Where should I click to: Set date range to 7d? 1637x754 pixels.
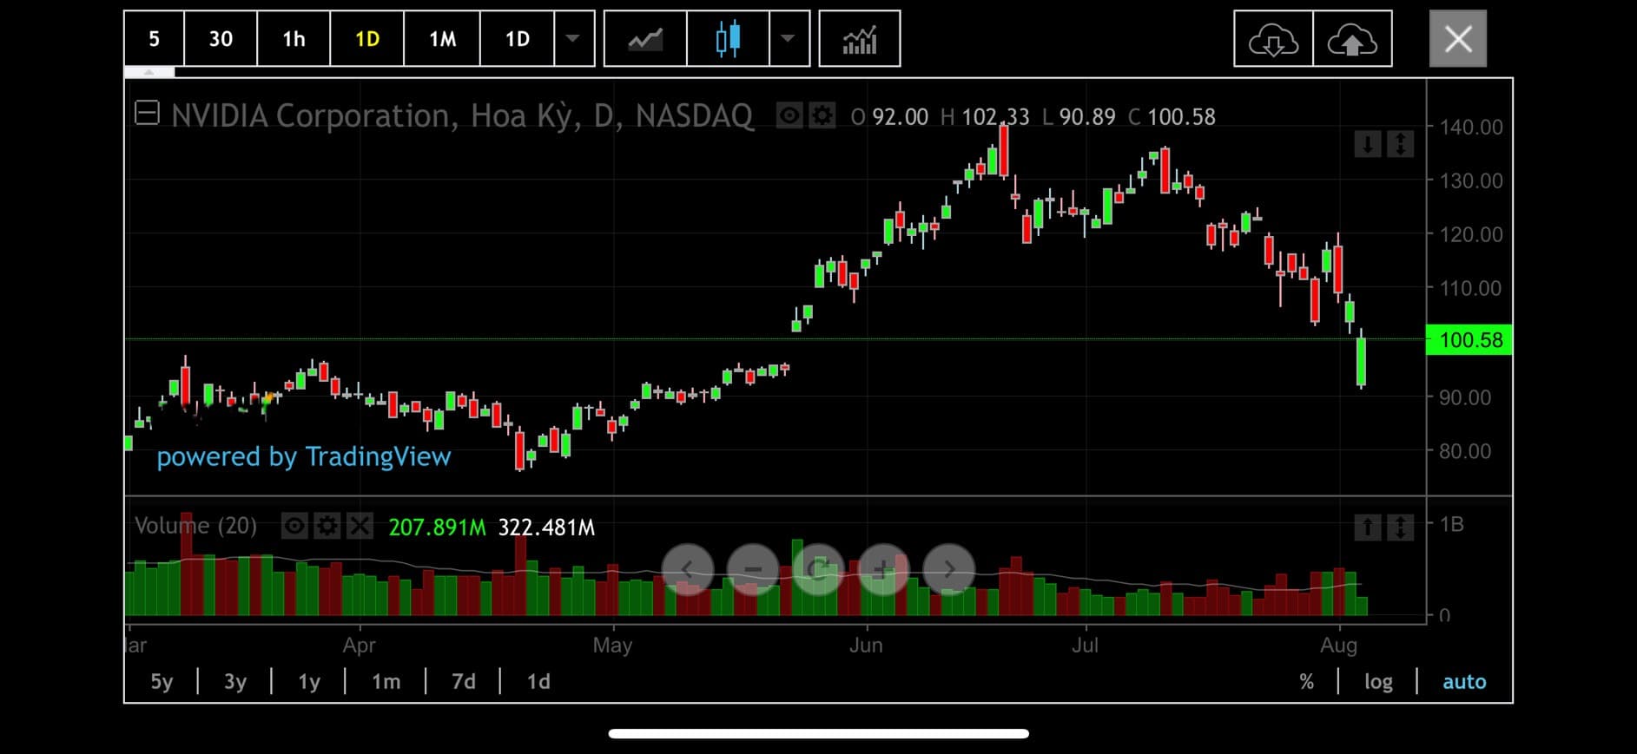point(464,682)
